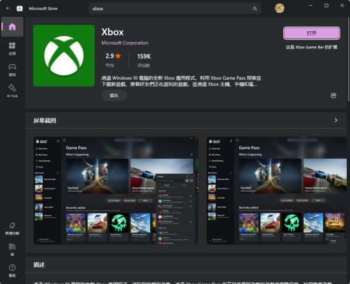Viewport: 350px width, 284px height.
Task: Click the 打开 (Open) button
Action: [x=312, y=33]
